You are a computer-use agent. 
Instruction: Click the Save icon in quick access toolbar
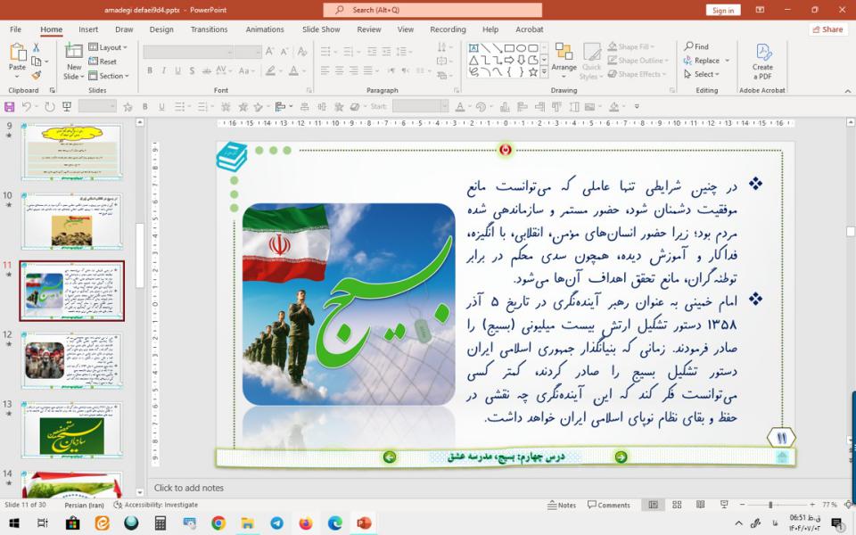[x=10, y=106]
